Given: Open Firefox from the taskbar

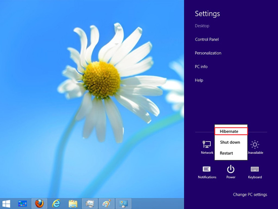Looking at the screenshot, I should click(x=39, y=203).
